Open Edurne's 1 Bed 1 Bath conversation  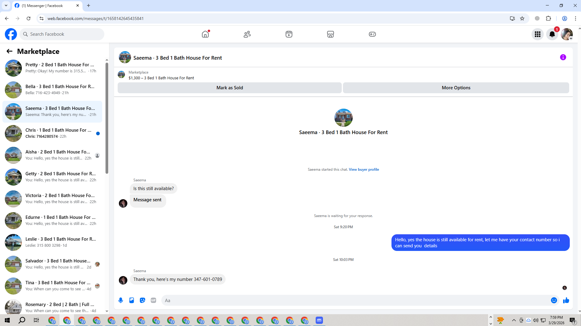52,221
